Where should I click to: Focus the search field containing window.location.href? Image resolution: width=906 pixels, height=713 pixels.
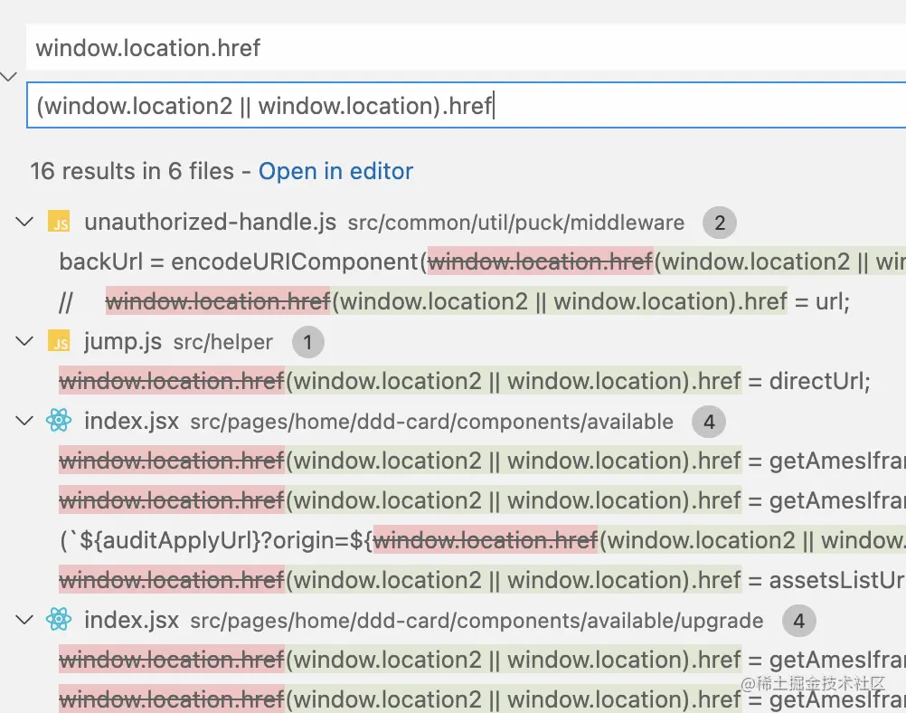tap(466, 47)
